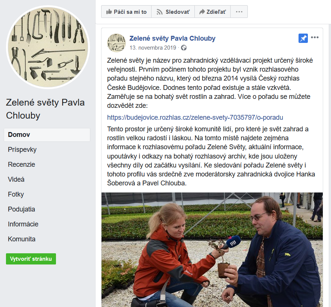This screenshot has width=331, height=307.
Task: Click the public globe privacy icon
Action: 184,48
